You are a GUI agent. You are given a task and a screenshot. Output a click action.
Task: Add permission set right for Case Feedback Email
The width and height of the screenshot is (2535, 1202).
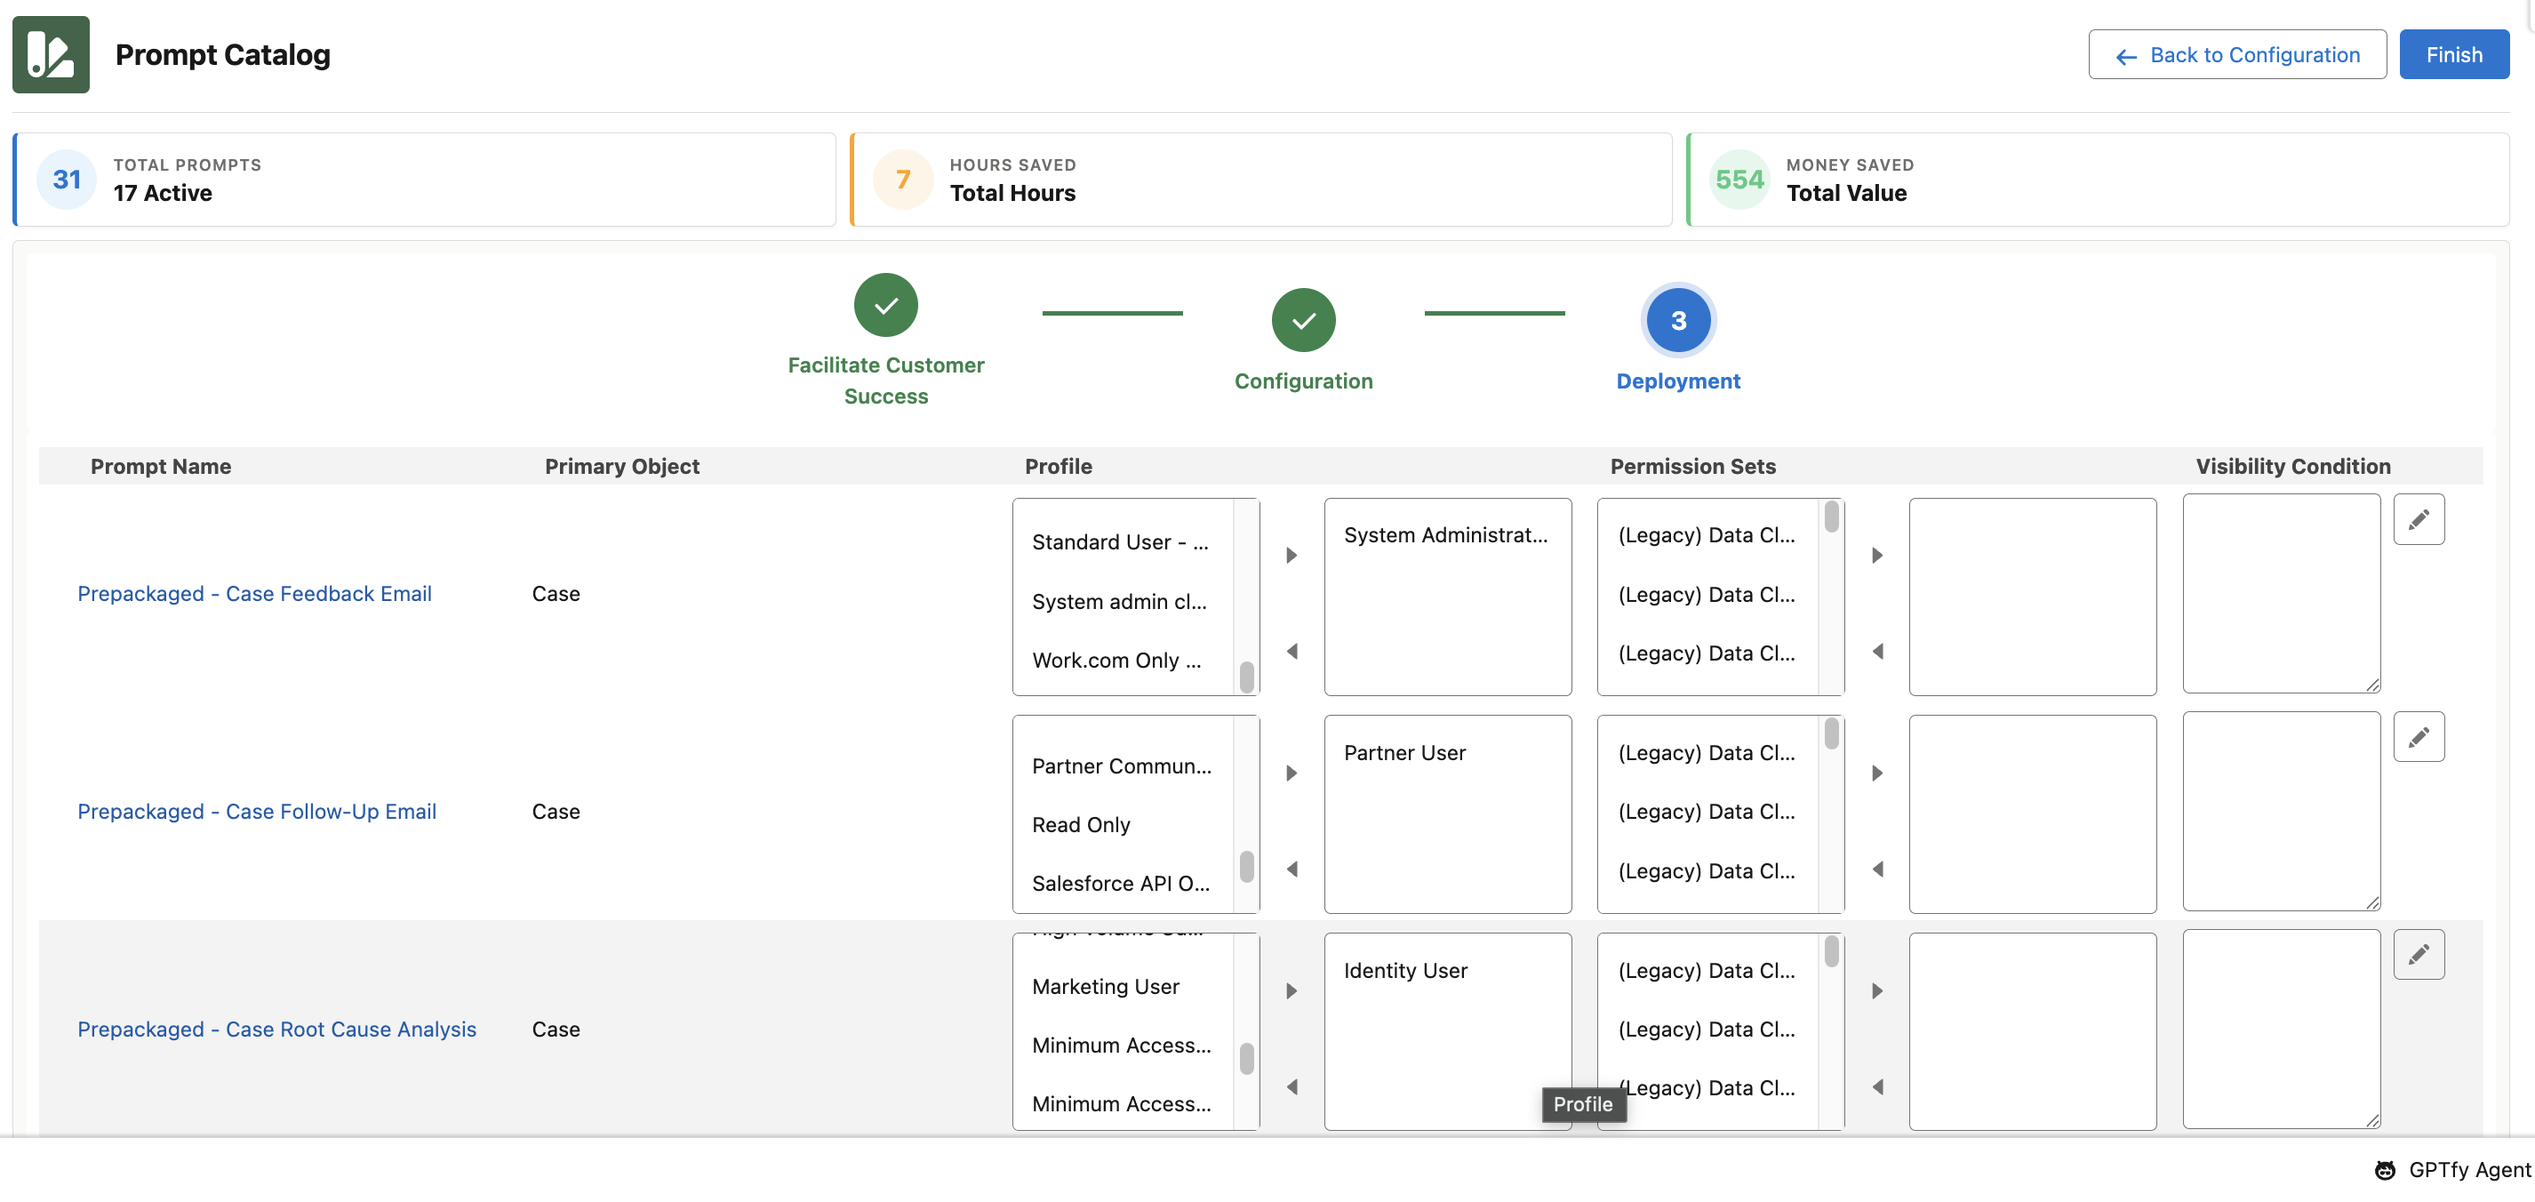[x=1876, y=556]
